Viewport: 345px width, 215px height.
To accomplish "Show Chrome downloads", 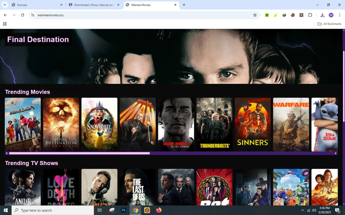I will click(x=322, y=15).
